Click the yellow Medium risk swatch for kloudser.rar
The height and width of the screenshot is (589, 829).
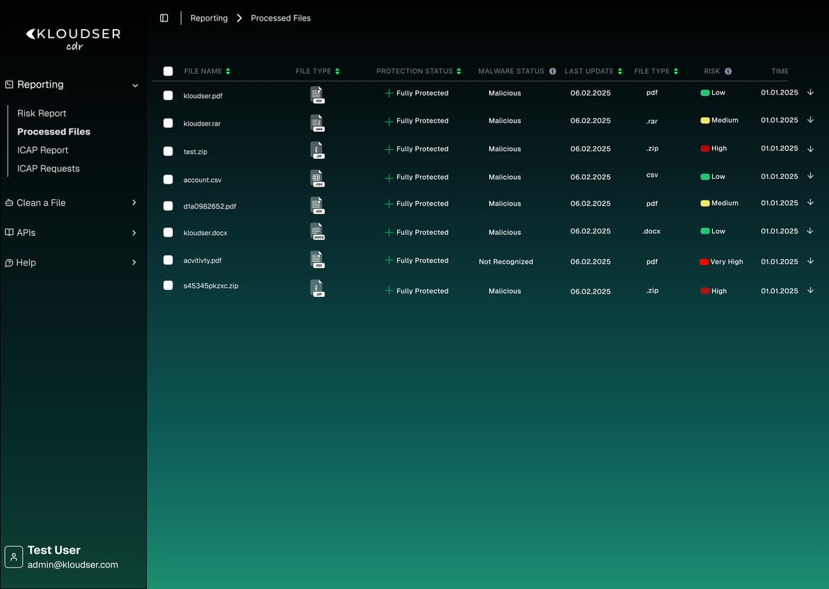705,120
